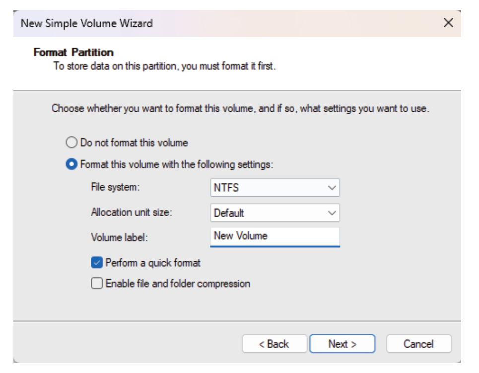479x373 pixels.
Task: Click the chevron arrow beside NTFS
Action: (x=332, y=188)
